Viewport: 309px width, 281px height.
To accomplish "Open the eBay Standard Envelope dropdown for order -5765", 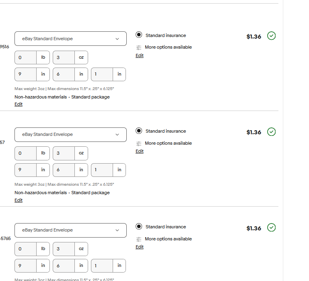I will 70,230.
